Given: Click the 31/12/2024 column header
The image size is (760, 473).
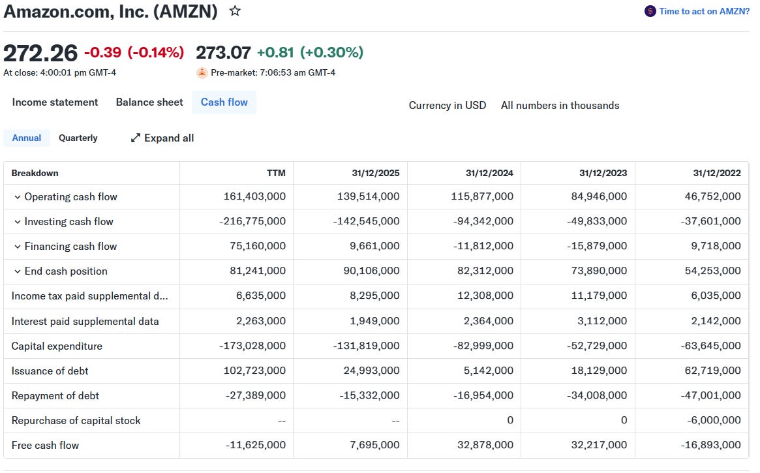Looking at the screenshot, I should [x=489, y=173].
